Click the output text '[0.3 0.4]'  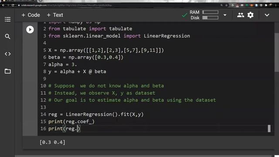pyautogui.click(x=52, y=143)
